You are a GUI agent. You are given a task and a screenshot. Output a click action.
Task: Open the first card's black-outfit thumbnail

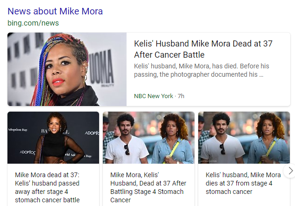(x=53, y=138)
